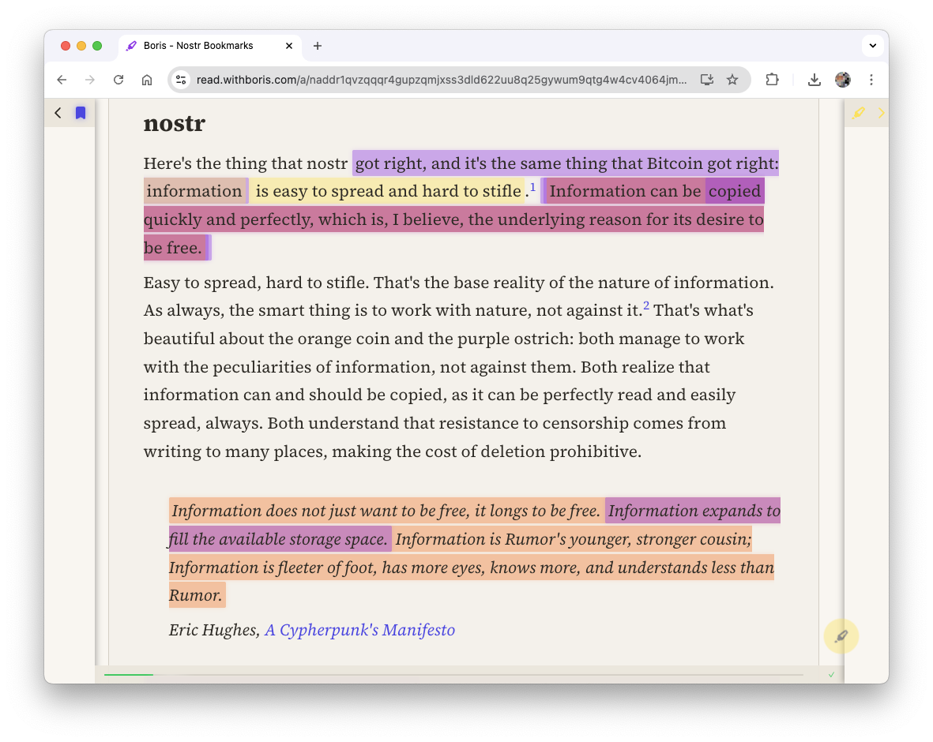
Task: Expand the right highlights panel with the chevron
Action: (881, 113)
